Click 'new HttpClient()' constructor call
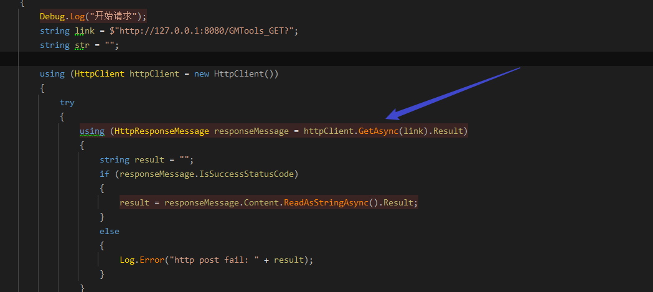653x292 pixels. pos(235,73)
